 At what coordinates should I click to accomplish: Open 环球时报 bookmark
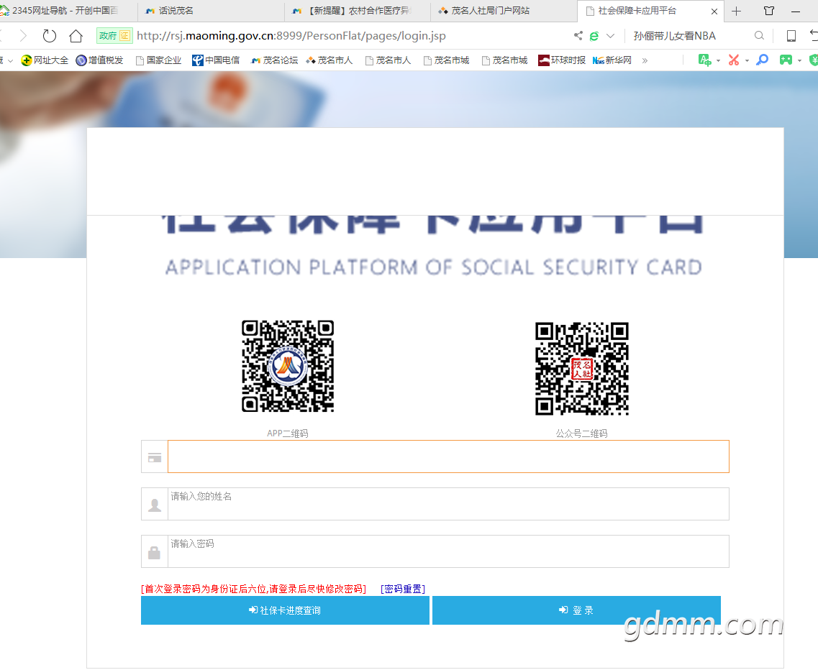562,60
